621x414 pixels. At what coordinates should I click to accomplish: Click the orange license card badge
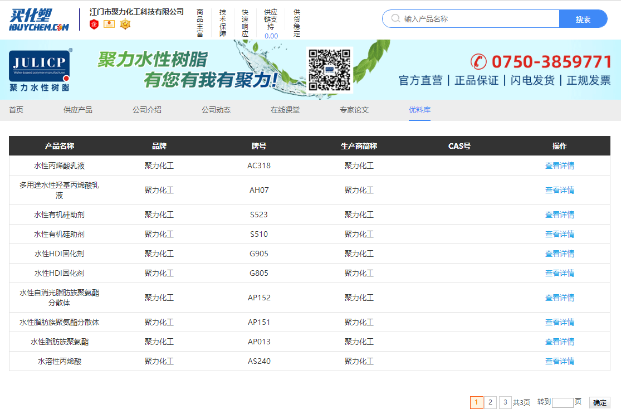[109, 24]
